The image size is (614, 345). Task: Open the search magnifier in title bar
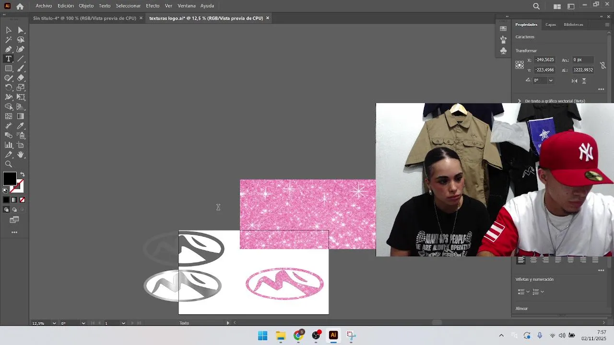536,6
